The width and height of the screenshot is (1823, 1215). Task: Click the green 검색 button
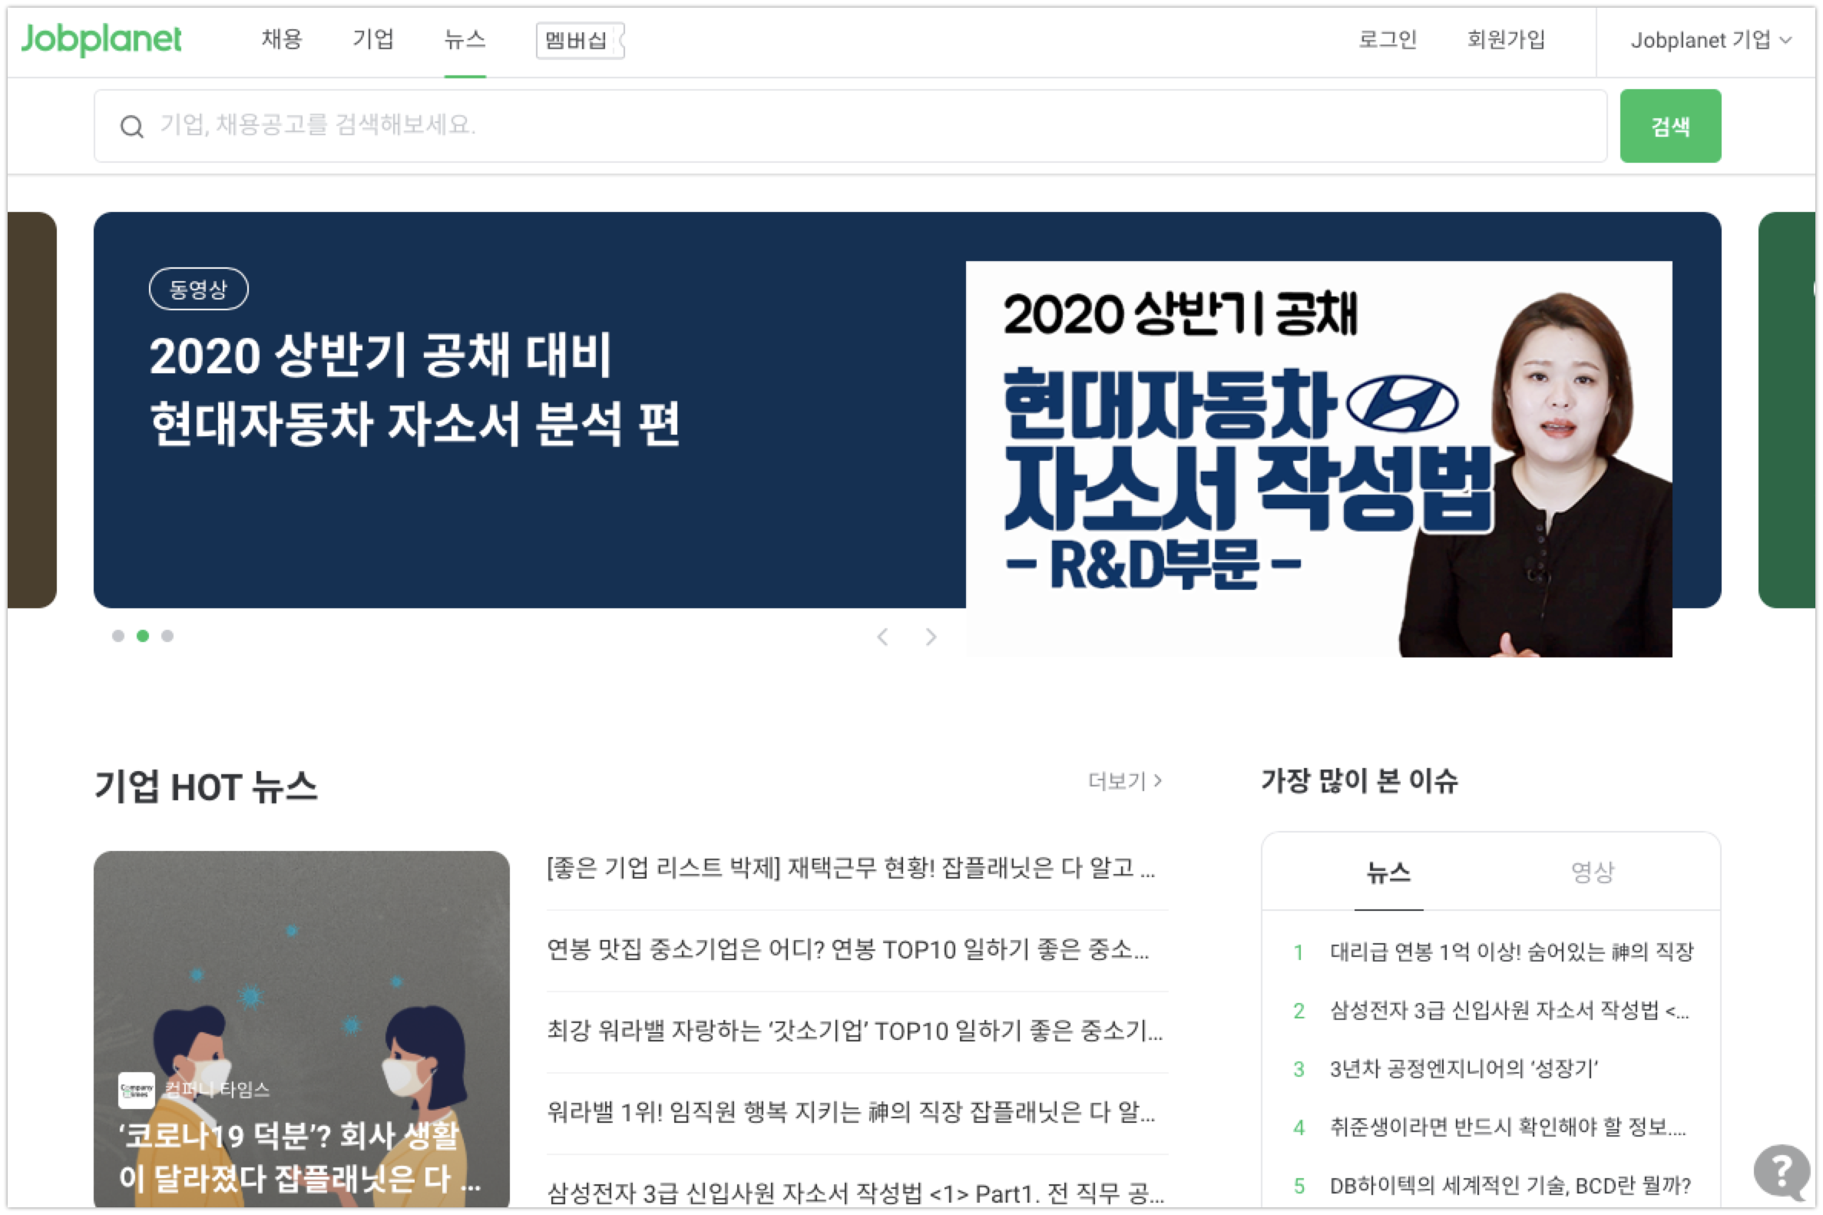(1670, 126)
